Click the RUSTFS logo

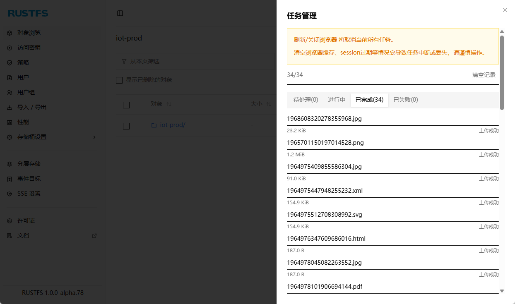(x=28, y=13)
